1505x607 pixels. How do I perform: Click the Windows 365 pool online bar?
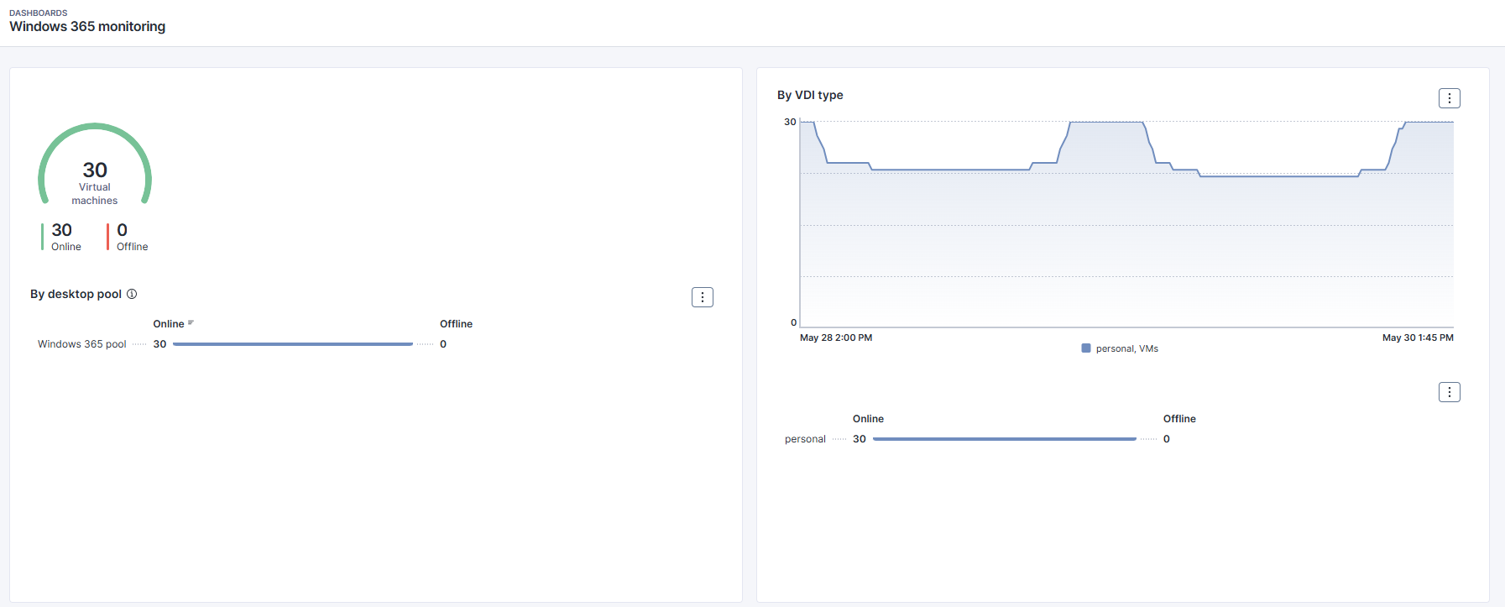coord(292,344)
